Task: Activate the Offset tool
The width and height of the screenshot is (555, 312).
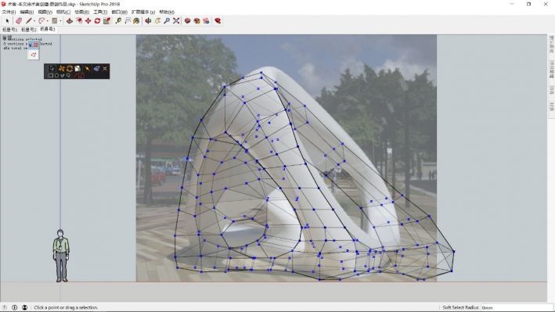Action: [x=79, y=21]
